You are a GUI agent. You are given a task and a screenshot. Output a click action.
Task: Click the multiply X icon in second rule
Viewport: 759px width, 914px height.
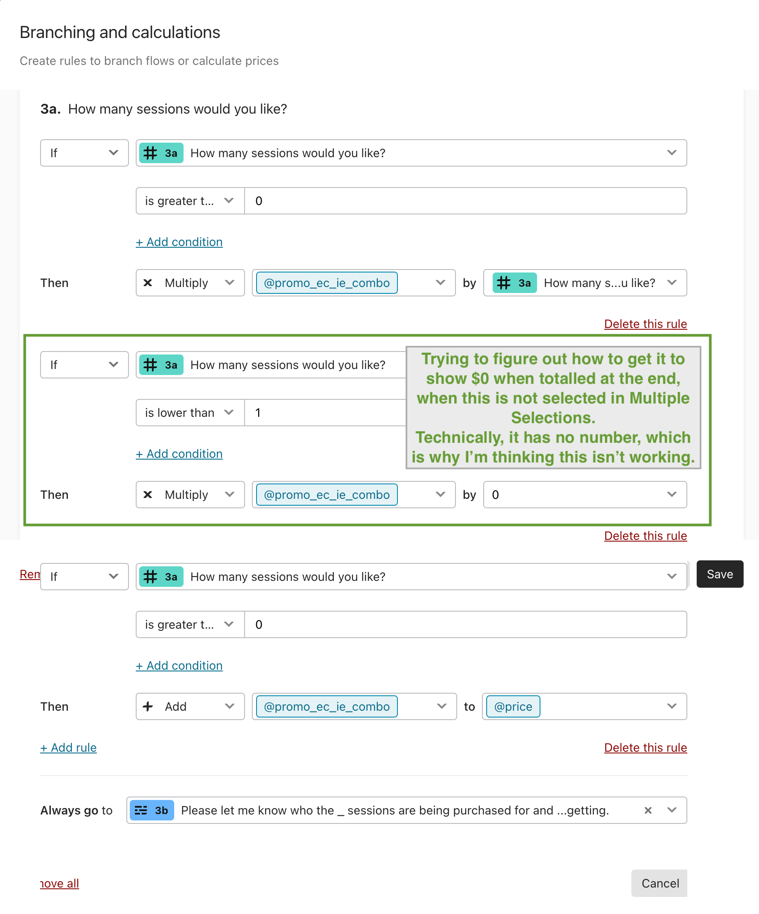tap(148, 495)
